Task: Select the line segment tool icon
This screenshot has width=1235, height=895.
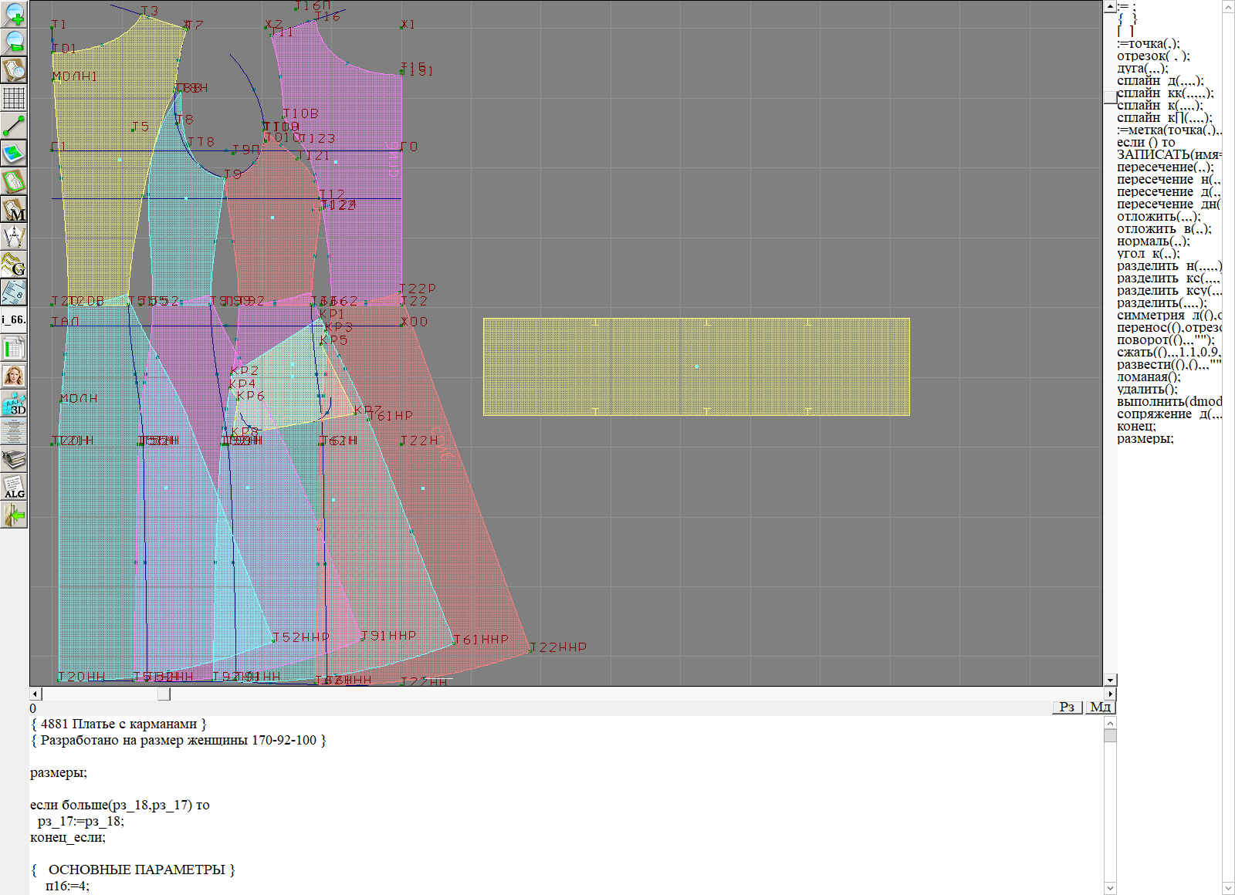Action: click(14, 126)
